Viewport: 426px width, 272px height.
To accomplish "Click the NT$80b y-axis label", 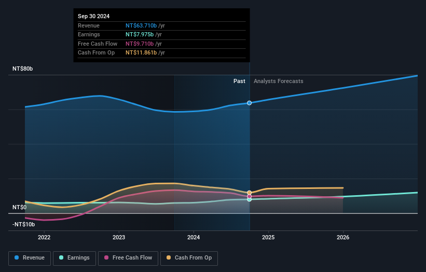I will [22, 69].
